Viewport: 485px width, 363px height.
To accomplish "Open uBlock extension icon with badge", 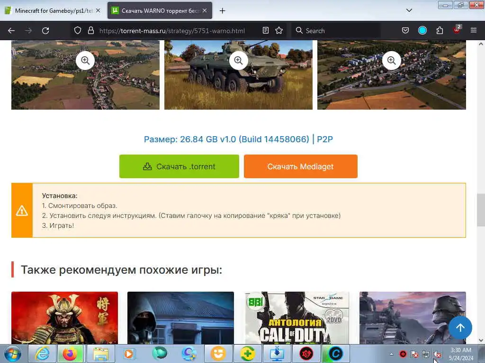I will click(x=457, y=30).
